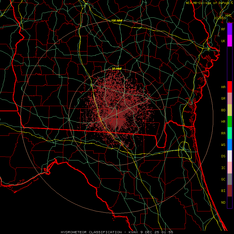234x234 pixels.
Task: Click the GC legend label
Action: pos(223,179)
